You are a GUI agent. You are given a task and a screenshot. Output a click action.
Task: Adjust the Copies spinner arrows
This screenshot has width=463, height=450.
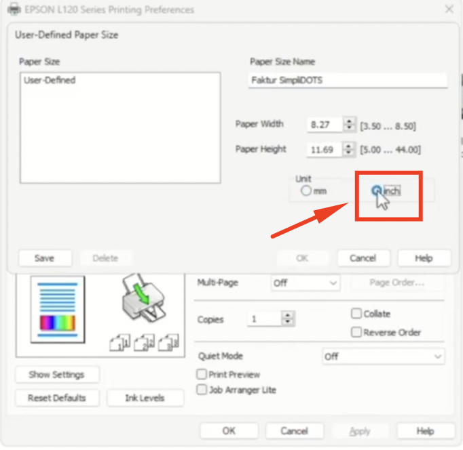(289, 319)
